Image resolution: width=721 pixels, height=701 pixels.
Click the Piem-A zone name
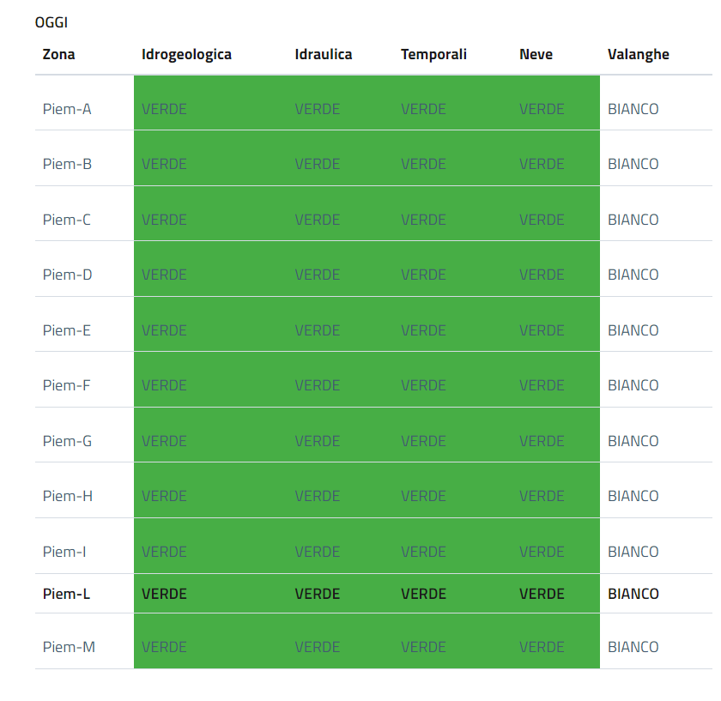(67, 109)
